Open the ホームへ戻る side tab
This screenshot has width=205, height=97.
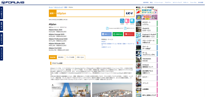click(x=2, y=13)
